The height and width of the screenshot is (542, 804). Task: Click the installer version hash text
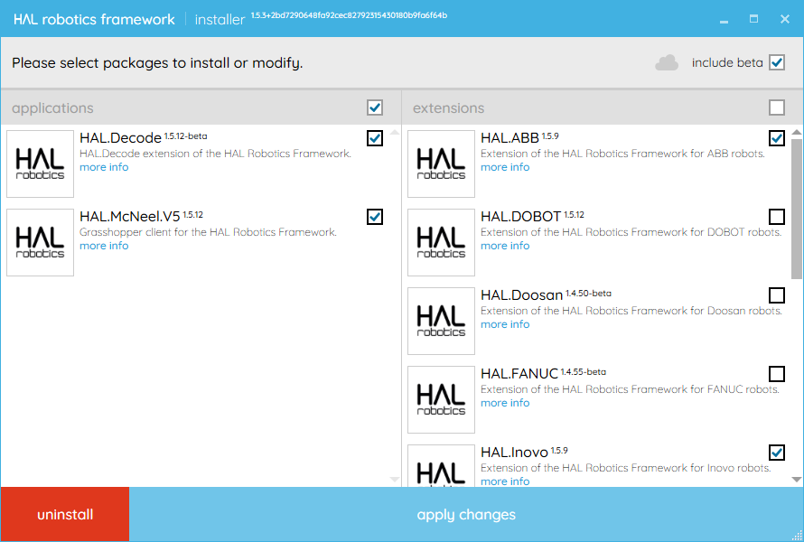pyautogui.click(x=349, y=15)
